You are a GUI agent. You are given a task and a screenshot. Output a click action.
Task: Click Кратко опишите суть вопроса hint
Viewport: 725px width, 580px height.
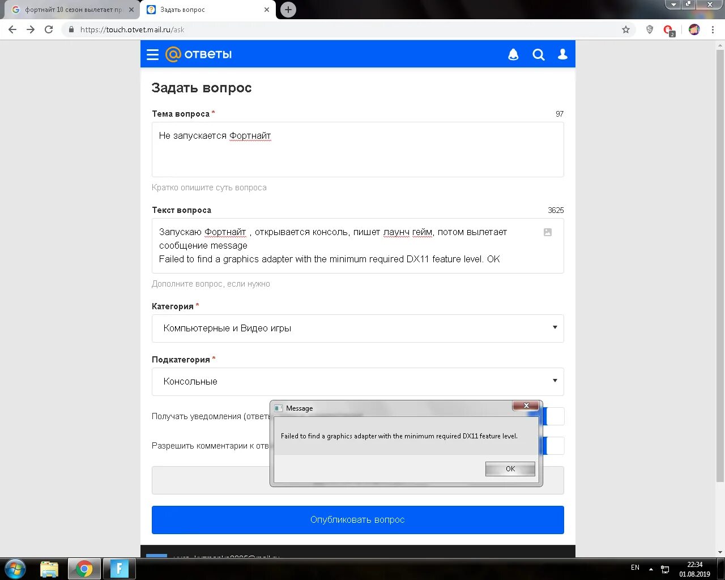pyautogui.click(x=209, y=187)
